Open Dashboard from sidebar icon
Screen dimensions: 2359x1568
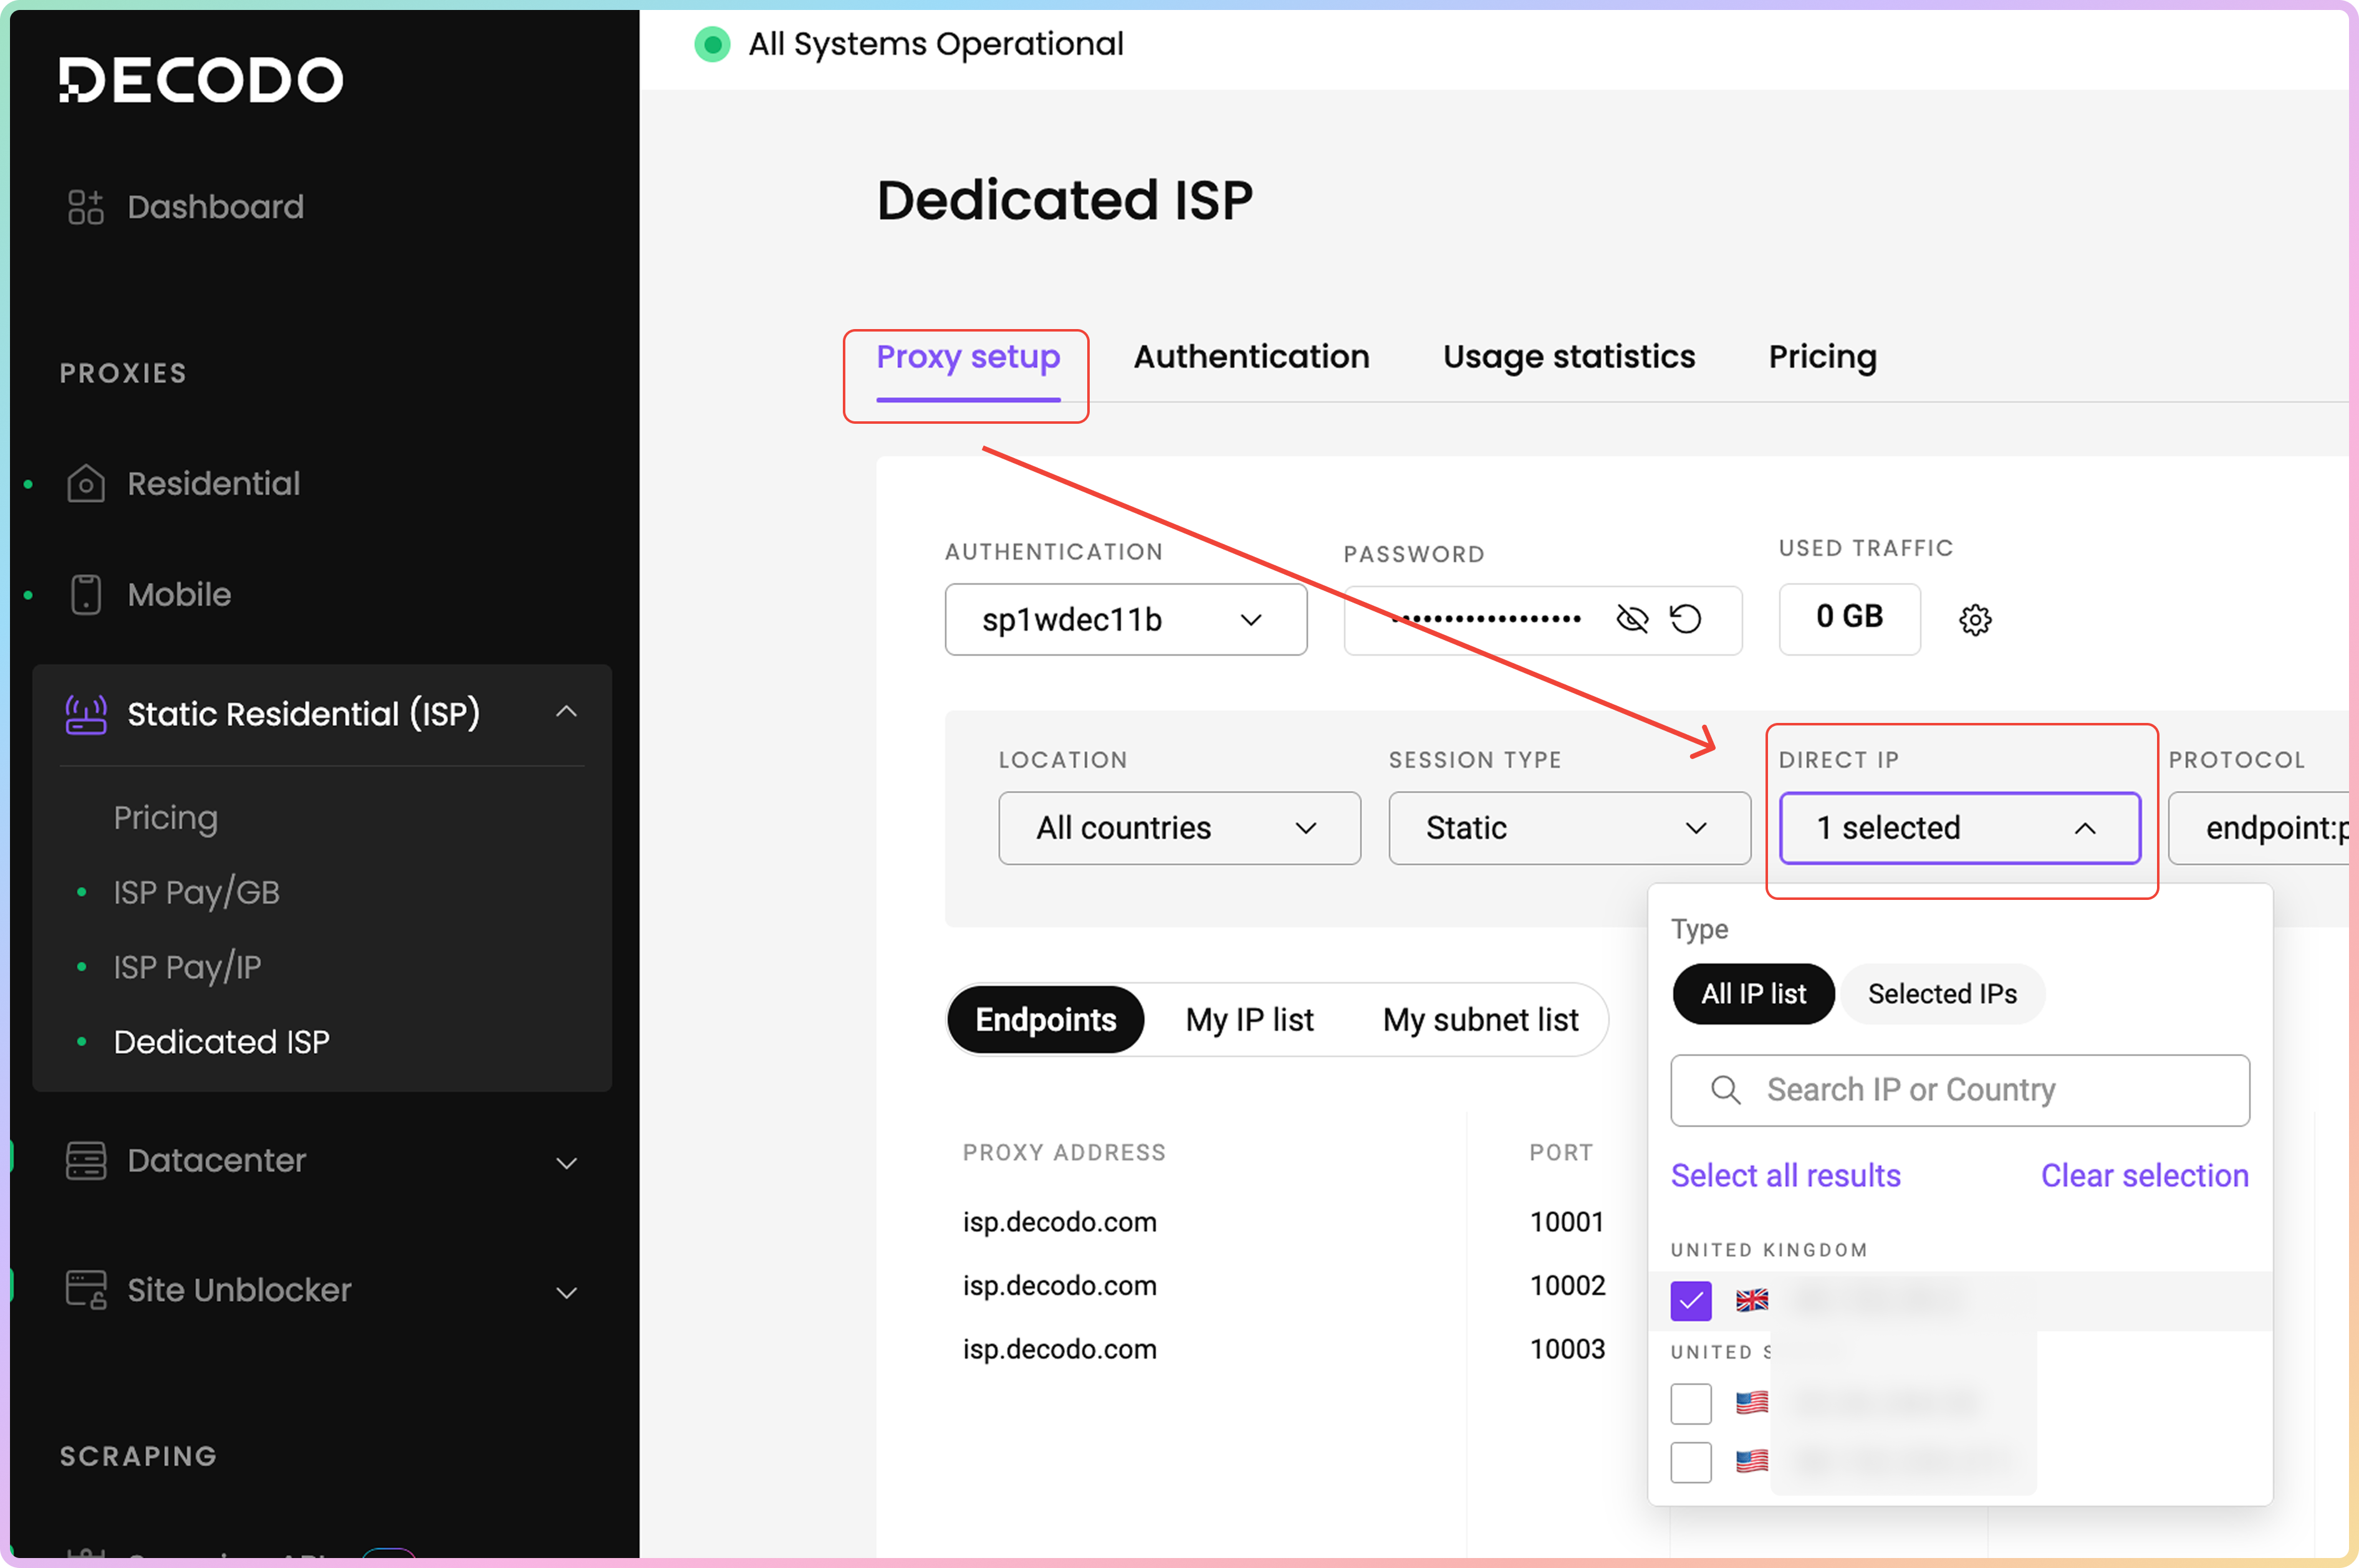coord(86,207)
